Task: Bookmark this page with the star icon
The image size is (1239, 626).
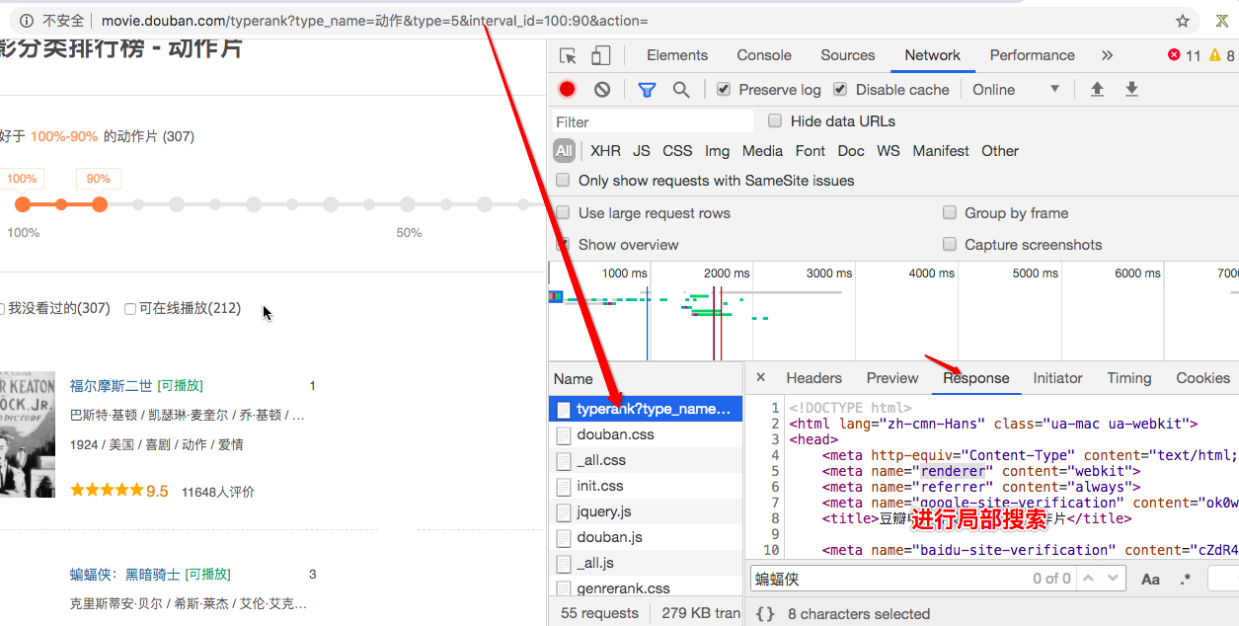Action: point(1183,21)
